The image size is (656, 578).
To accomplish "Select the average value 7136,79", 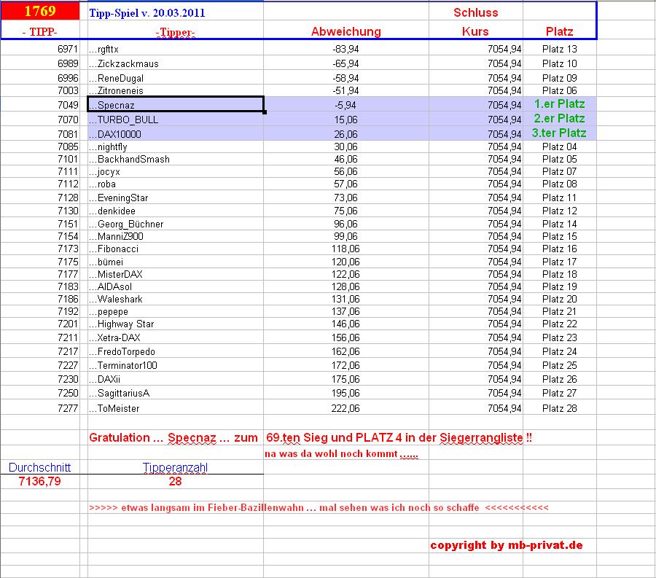I will click(x=40, y=481).
